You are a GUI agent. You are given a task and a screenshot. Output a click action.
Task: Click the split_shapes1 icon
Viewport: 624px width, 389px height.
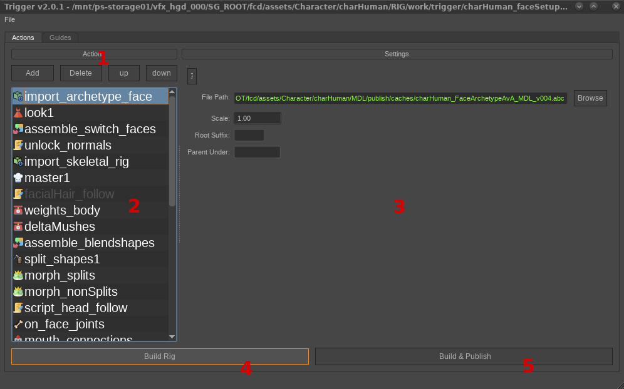click(x=18, y=259)
